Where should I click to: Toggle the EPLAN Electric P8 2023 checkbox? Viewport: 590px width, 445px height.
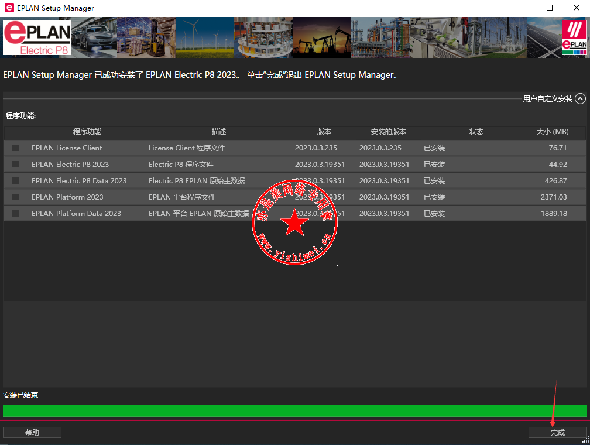[16, 164]
